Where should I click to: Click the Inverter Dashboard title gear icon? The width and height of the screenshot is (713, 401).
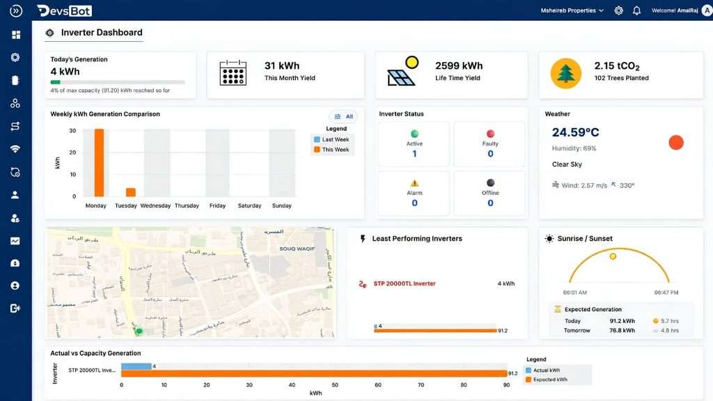click(x=49, y=33)
